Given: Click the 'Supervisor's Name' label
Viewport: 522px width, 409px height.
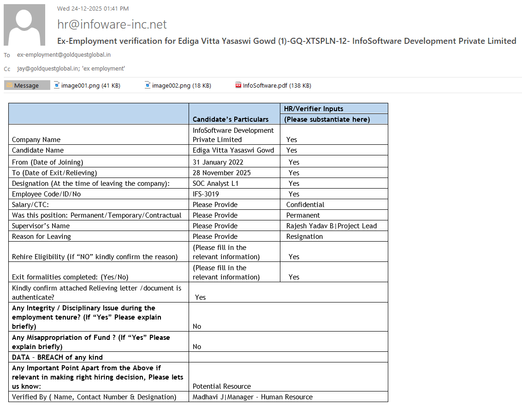Looking at the screenshot, I should tap(41, 226).
